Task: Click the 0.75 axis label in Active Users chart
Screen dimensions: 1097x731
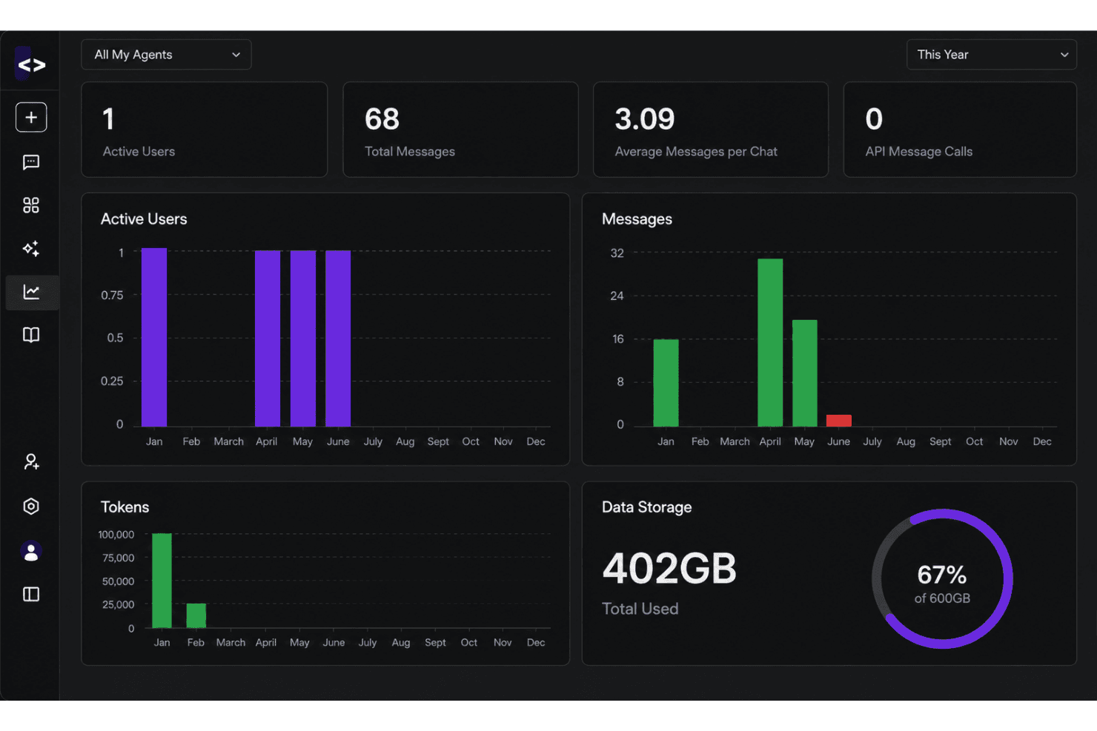Action: point(112,296)
